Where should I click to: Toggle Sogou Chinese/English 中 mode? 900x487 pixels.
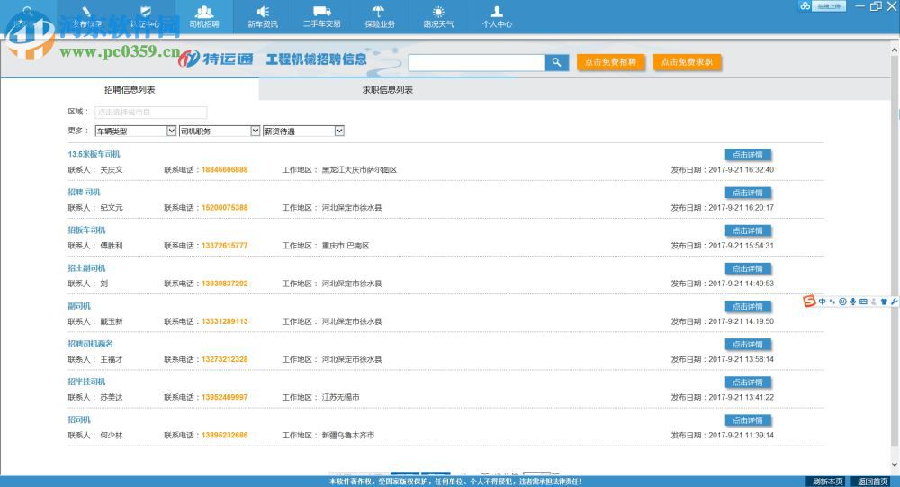(822, 302)
